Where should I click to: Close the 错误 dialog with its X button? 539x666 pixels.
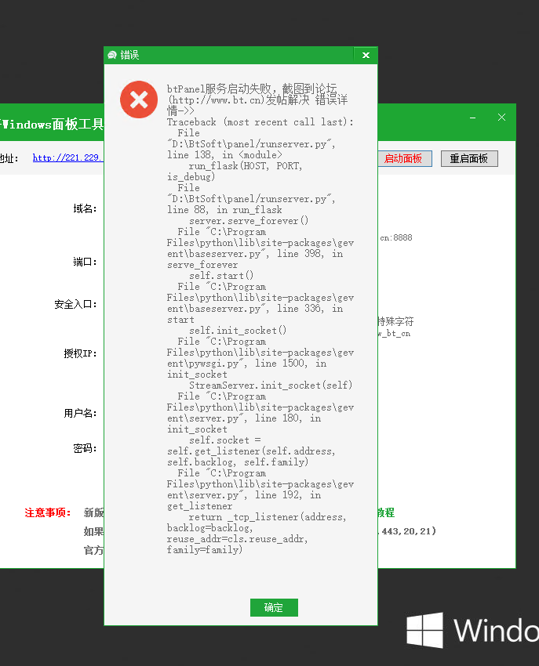(x=366, y=55)
